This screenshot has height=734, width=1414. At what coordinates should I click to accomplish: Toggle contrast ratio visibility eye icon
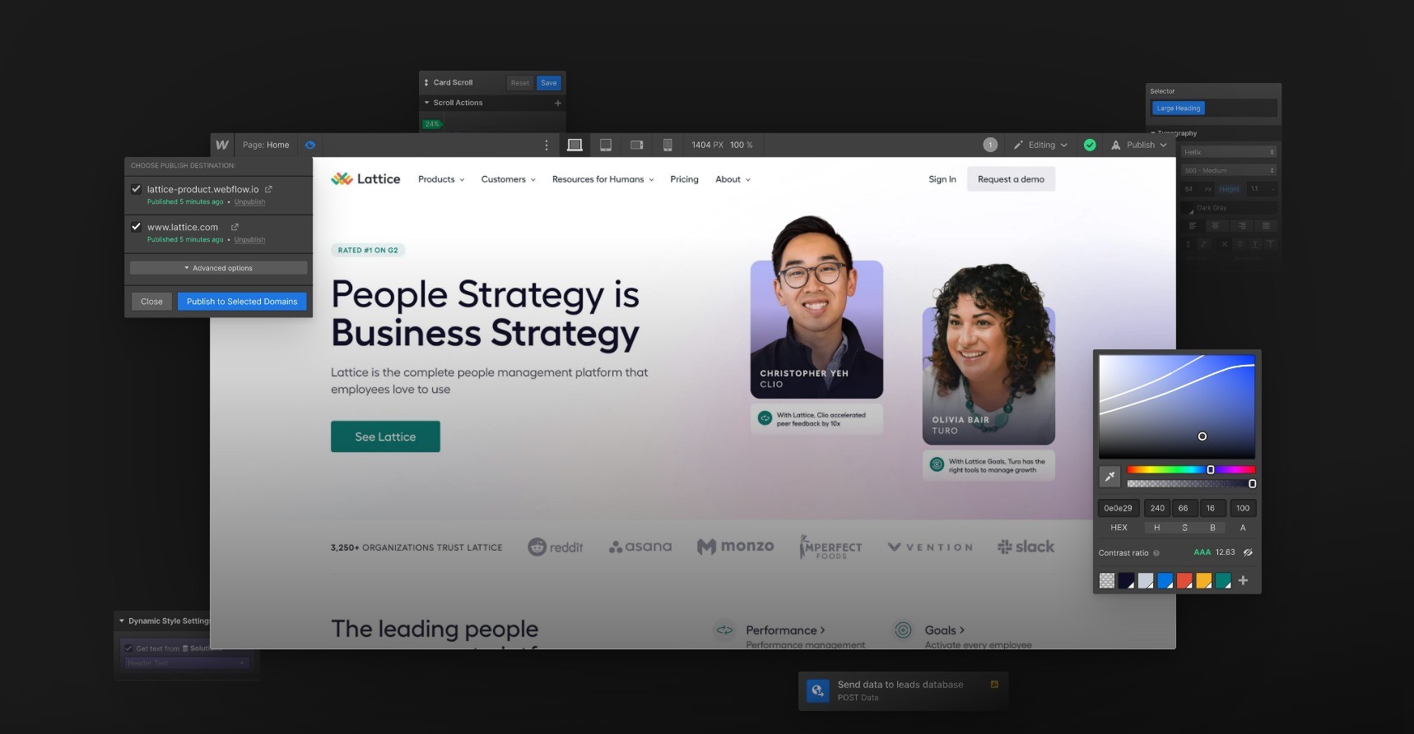(x=1248, y=552)
